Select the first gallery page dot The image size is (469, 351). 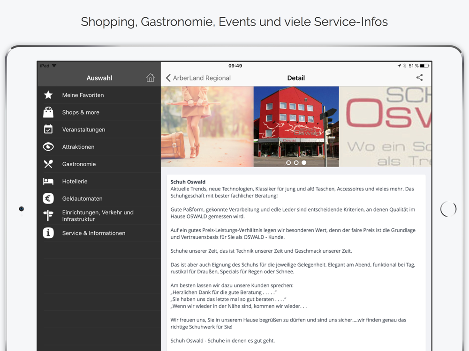point(288,163)
